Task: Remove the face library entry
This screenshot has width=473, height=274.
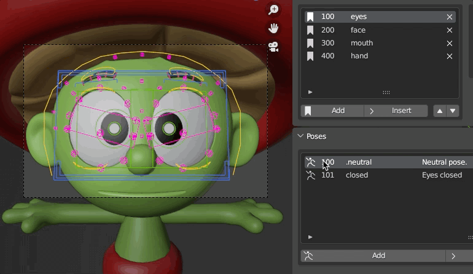Action: (x=450, y=30)
